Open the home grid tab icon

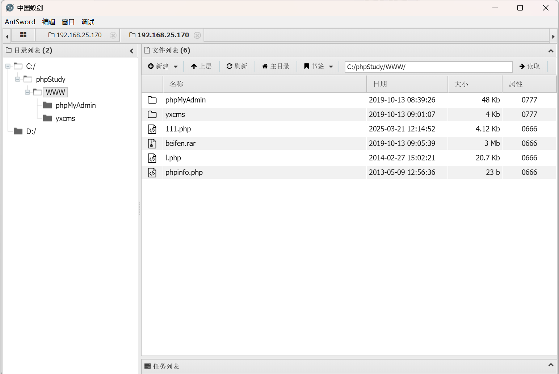(23, 35)
